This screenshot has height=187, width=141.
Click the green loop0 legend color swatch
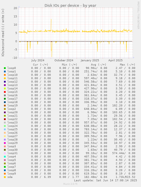(x=5, y=68)
